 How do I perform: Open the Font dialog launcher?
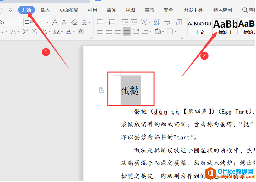90,38
